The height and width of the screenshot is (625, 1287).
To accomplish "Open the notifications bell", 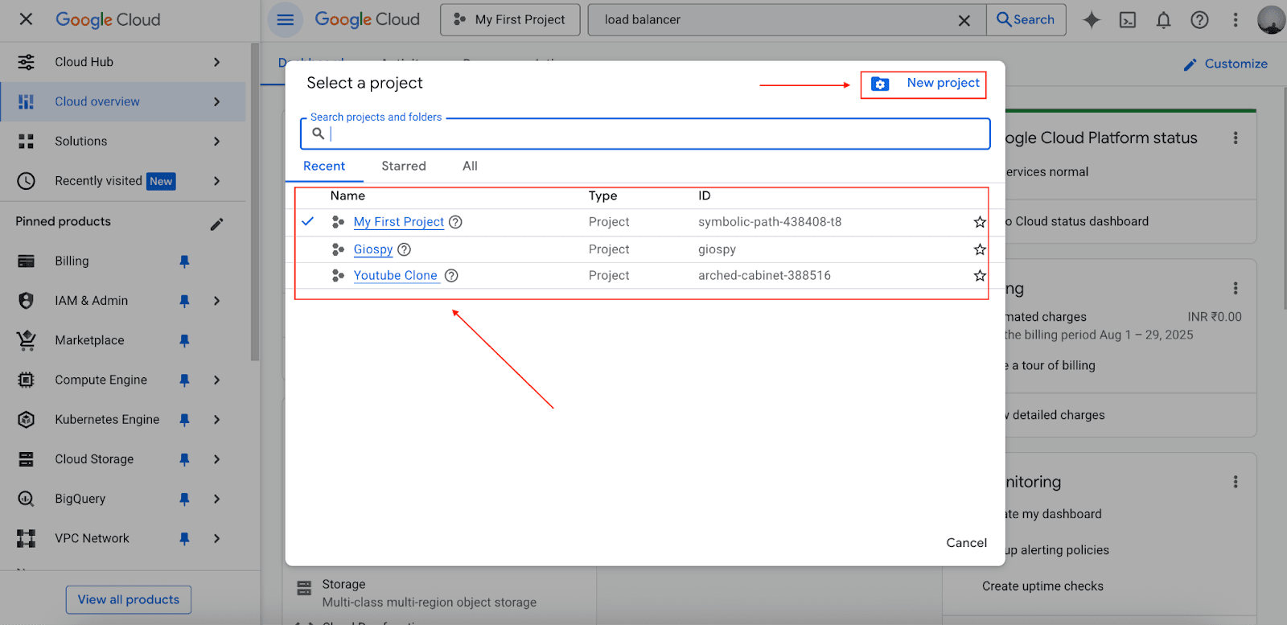I will tap(1164, 20).
